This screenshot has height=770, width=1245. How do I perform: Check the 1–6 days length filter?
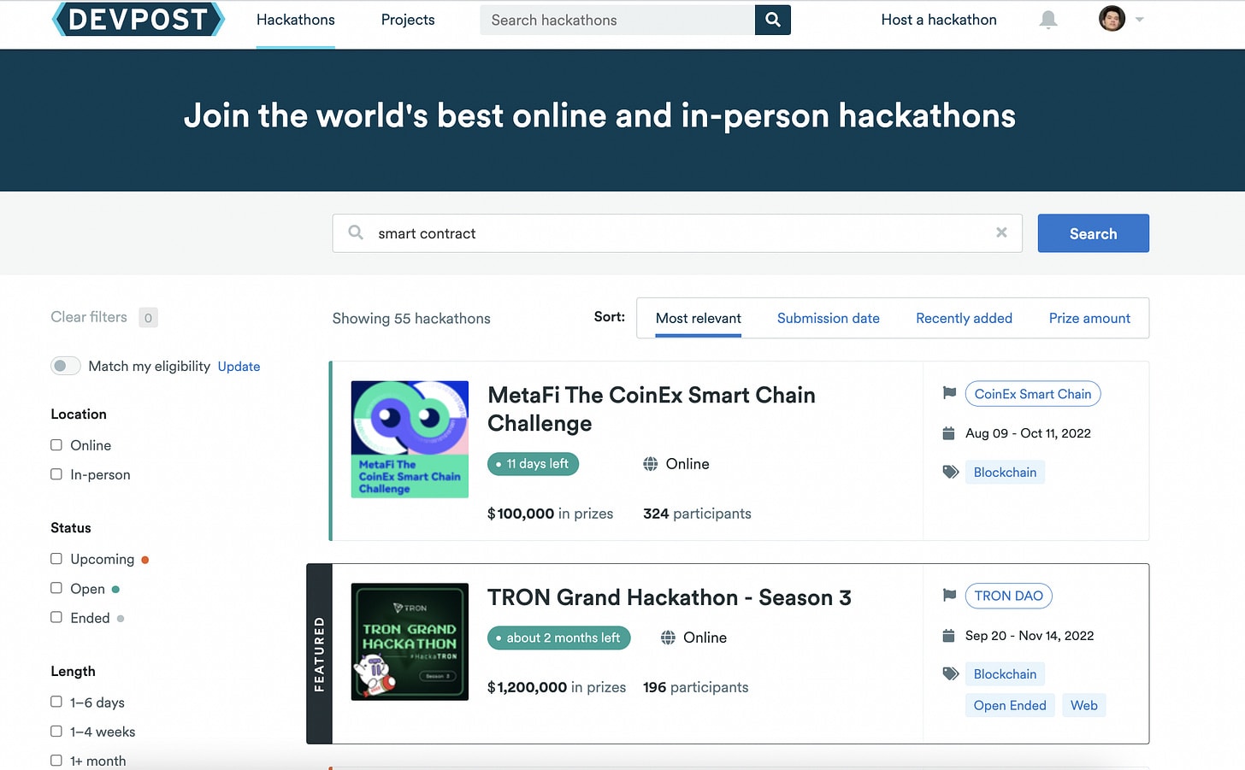(x=56, y=702)
